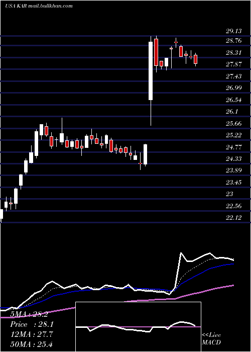Click the 28.76 price axis label

point(233,41)
